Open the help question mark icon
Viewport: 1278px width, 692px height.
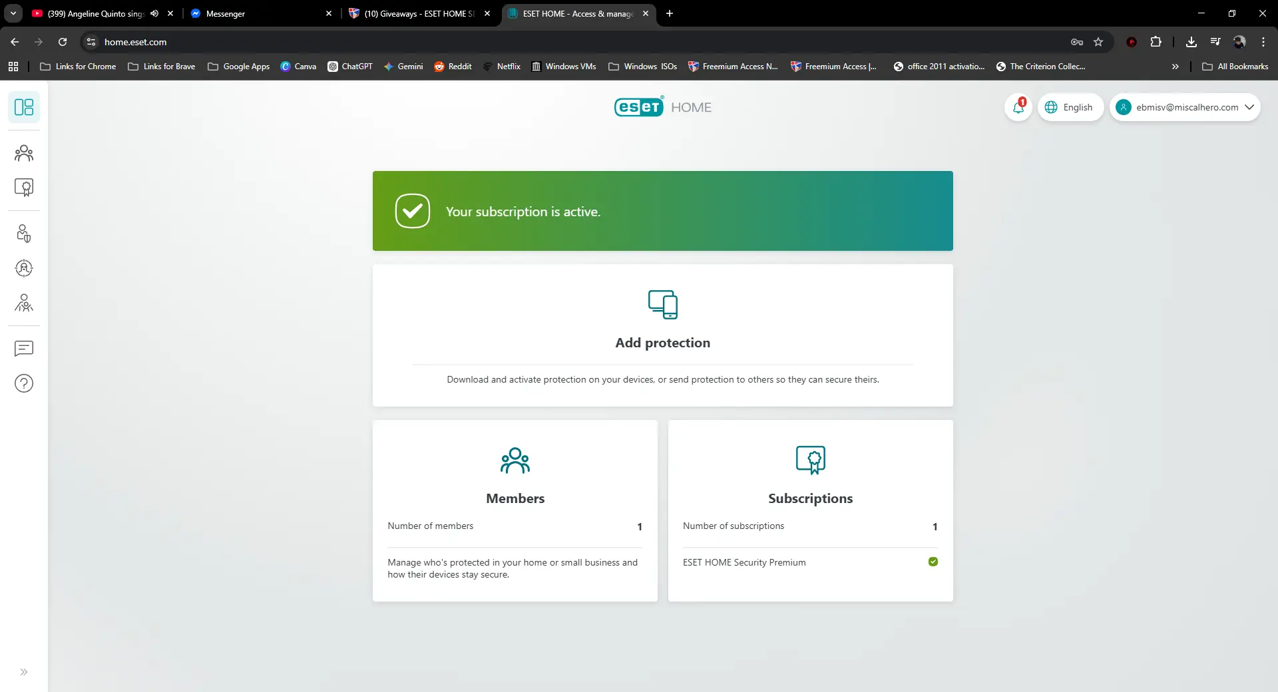click(24, 383)
